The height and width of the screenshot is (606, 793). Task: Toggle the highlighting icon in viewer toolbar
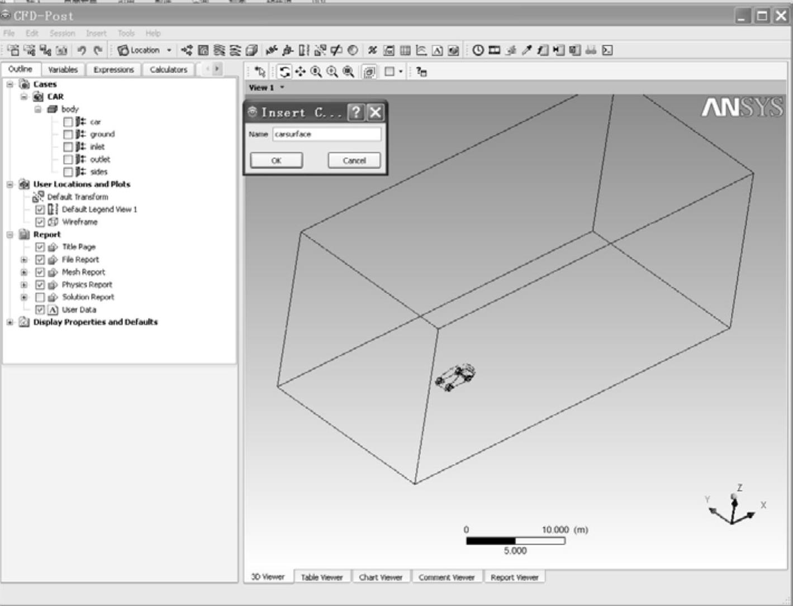point(369,71)
